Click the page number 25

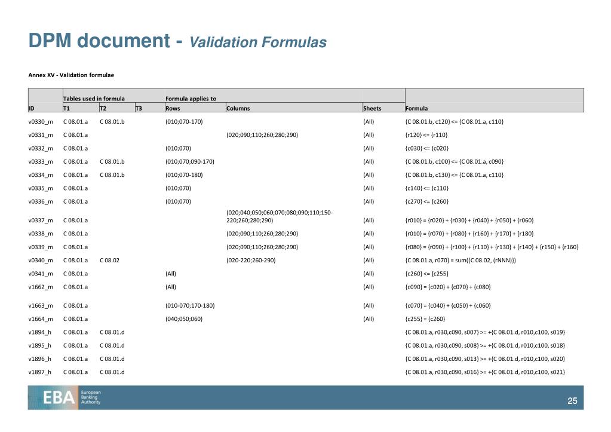[572, 401]
